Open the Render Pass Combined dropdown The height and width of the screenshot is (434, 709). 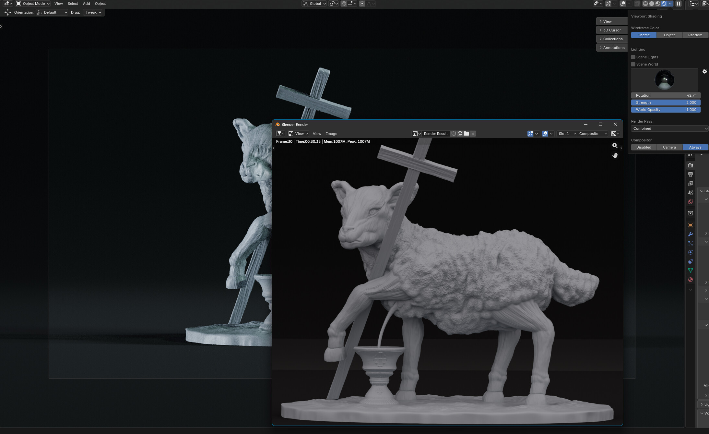tap(669, 128)
